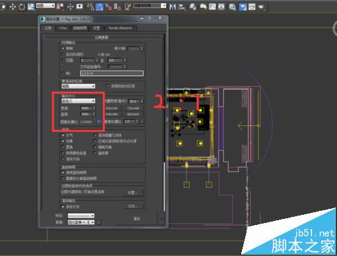Switch to the 间接照明 tab
The height and width of the screenshot is (256, 337).
pyautogui.click(x=80, y=28)
